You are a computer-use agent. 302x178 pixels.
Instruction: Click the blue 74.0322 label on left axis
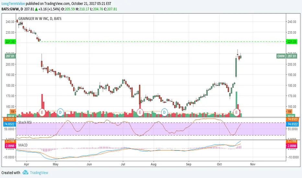pyautogui.click(x=9, y=124)
